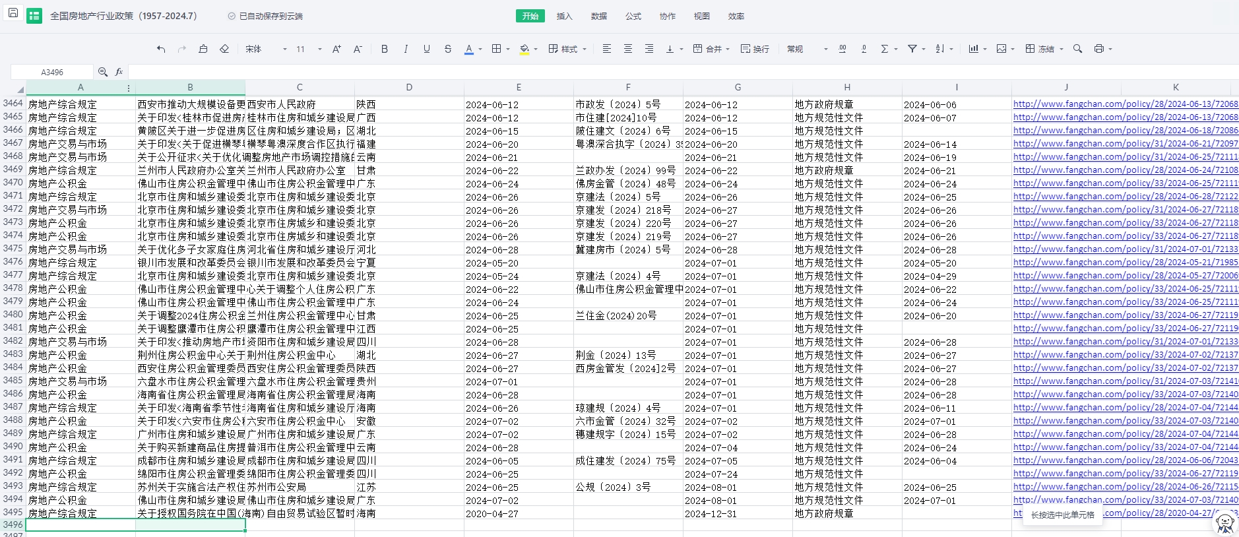Switch to the 视图 tab

(702, 16)
